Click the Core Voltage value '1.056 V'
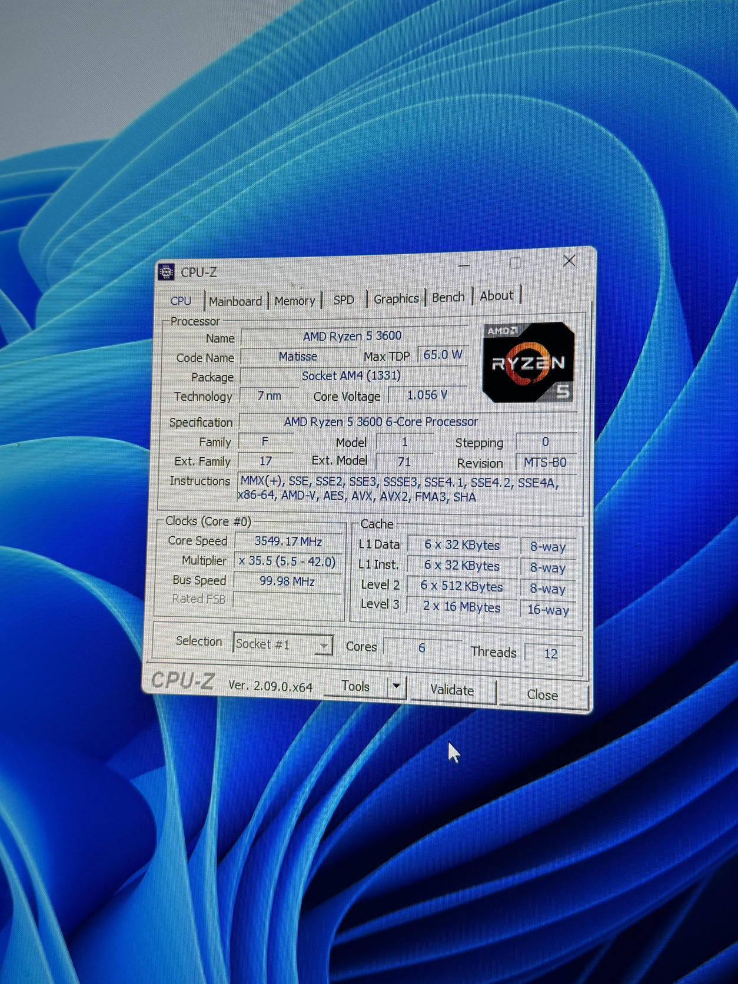 click(427, 395)
